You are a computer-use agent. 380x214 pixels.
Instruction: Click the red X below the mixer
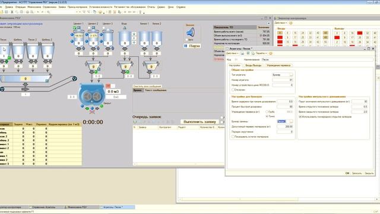tap(92, 112)
